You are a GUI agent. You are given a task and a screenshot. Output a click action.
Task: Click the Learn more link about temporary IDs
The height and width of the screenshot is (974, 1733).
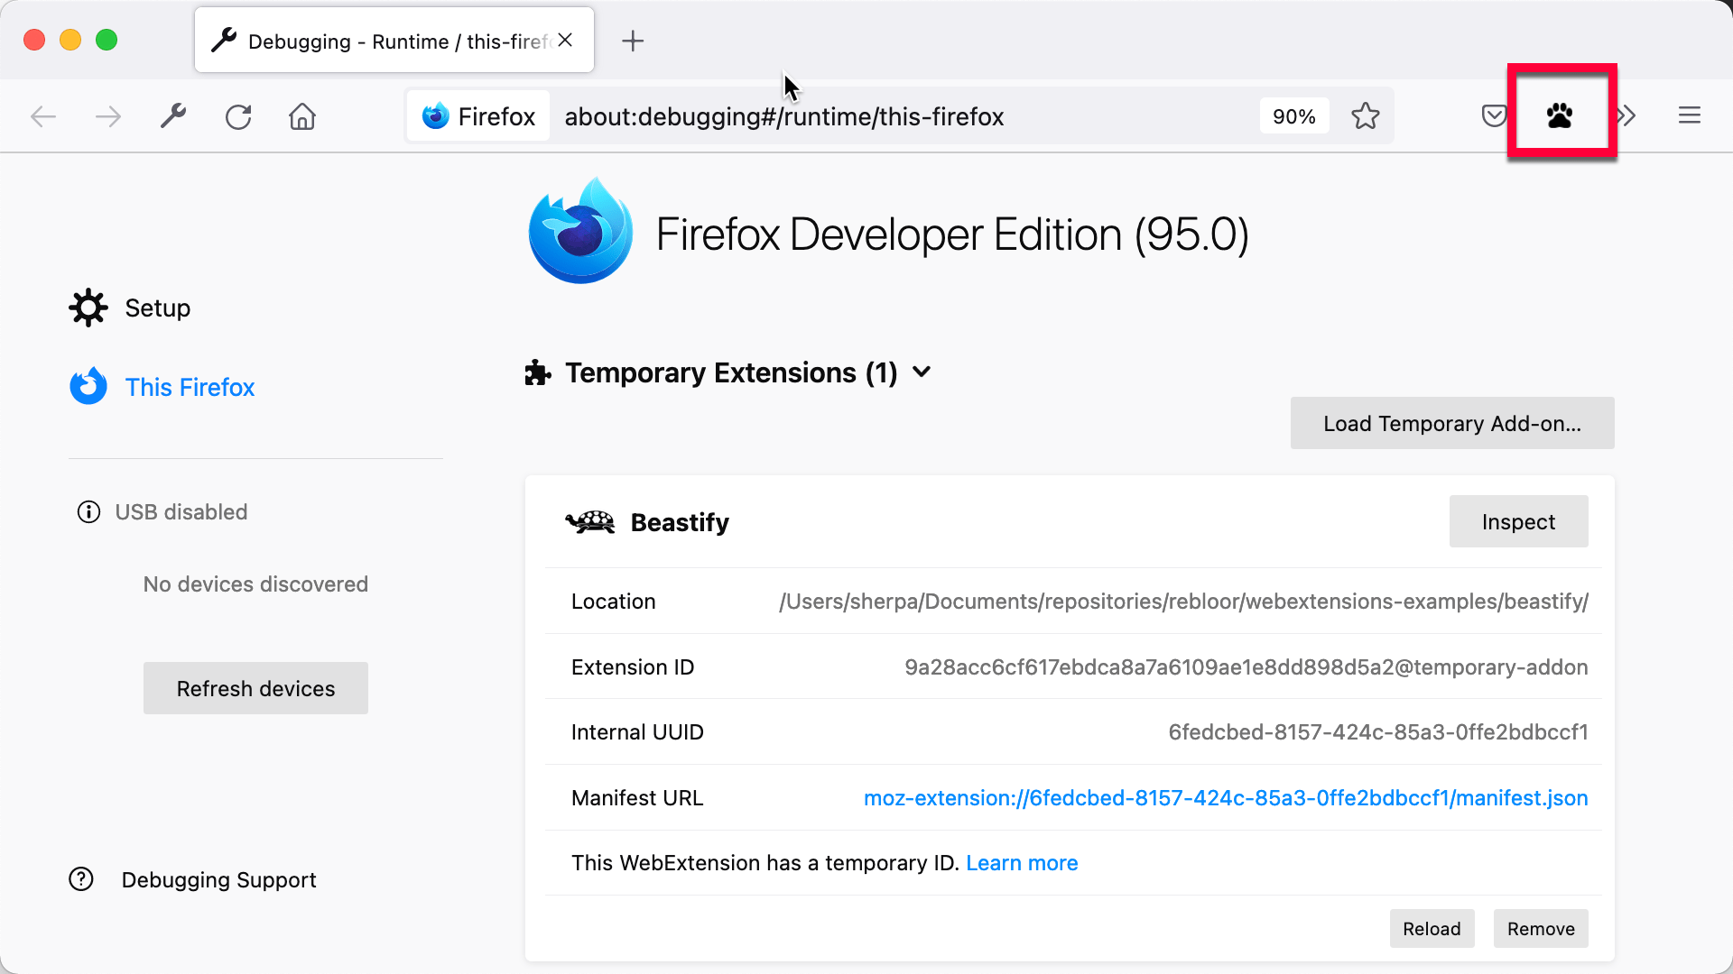pos(1021,862)
